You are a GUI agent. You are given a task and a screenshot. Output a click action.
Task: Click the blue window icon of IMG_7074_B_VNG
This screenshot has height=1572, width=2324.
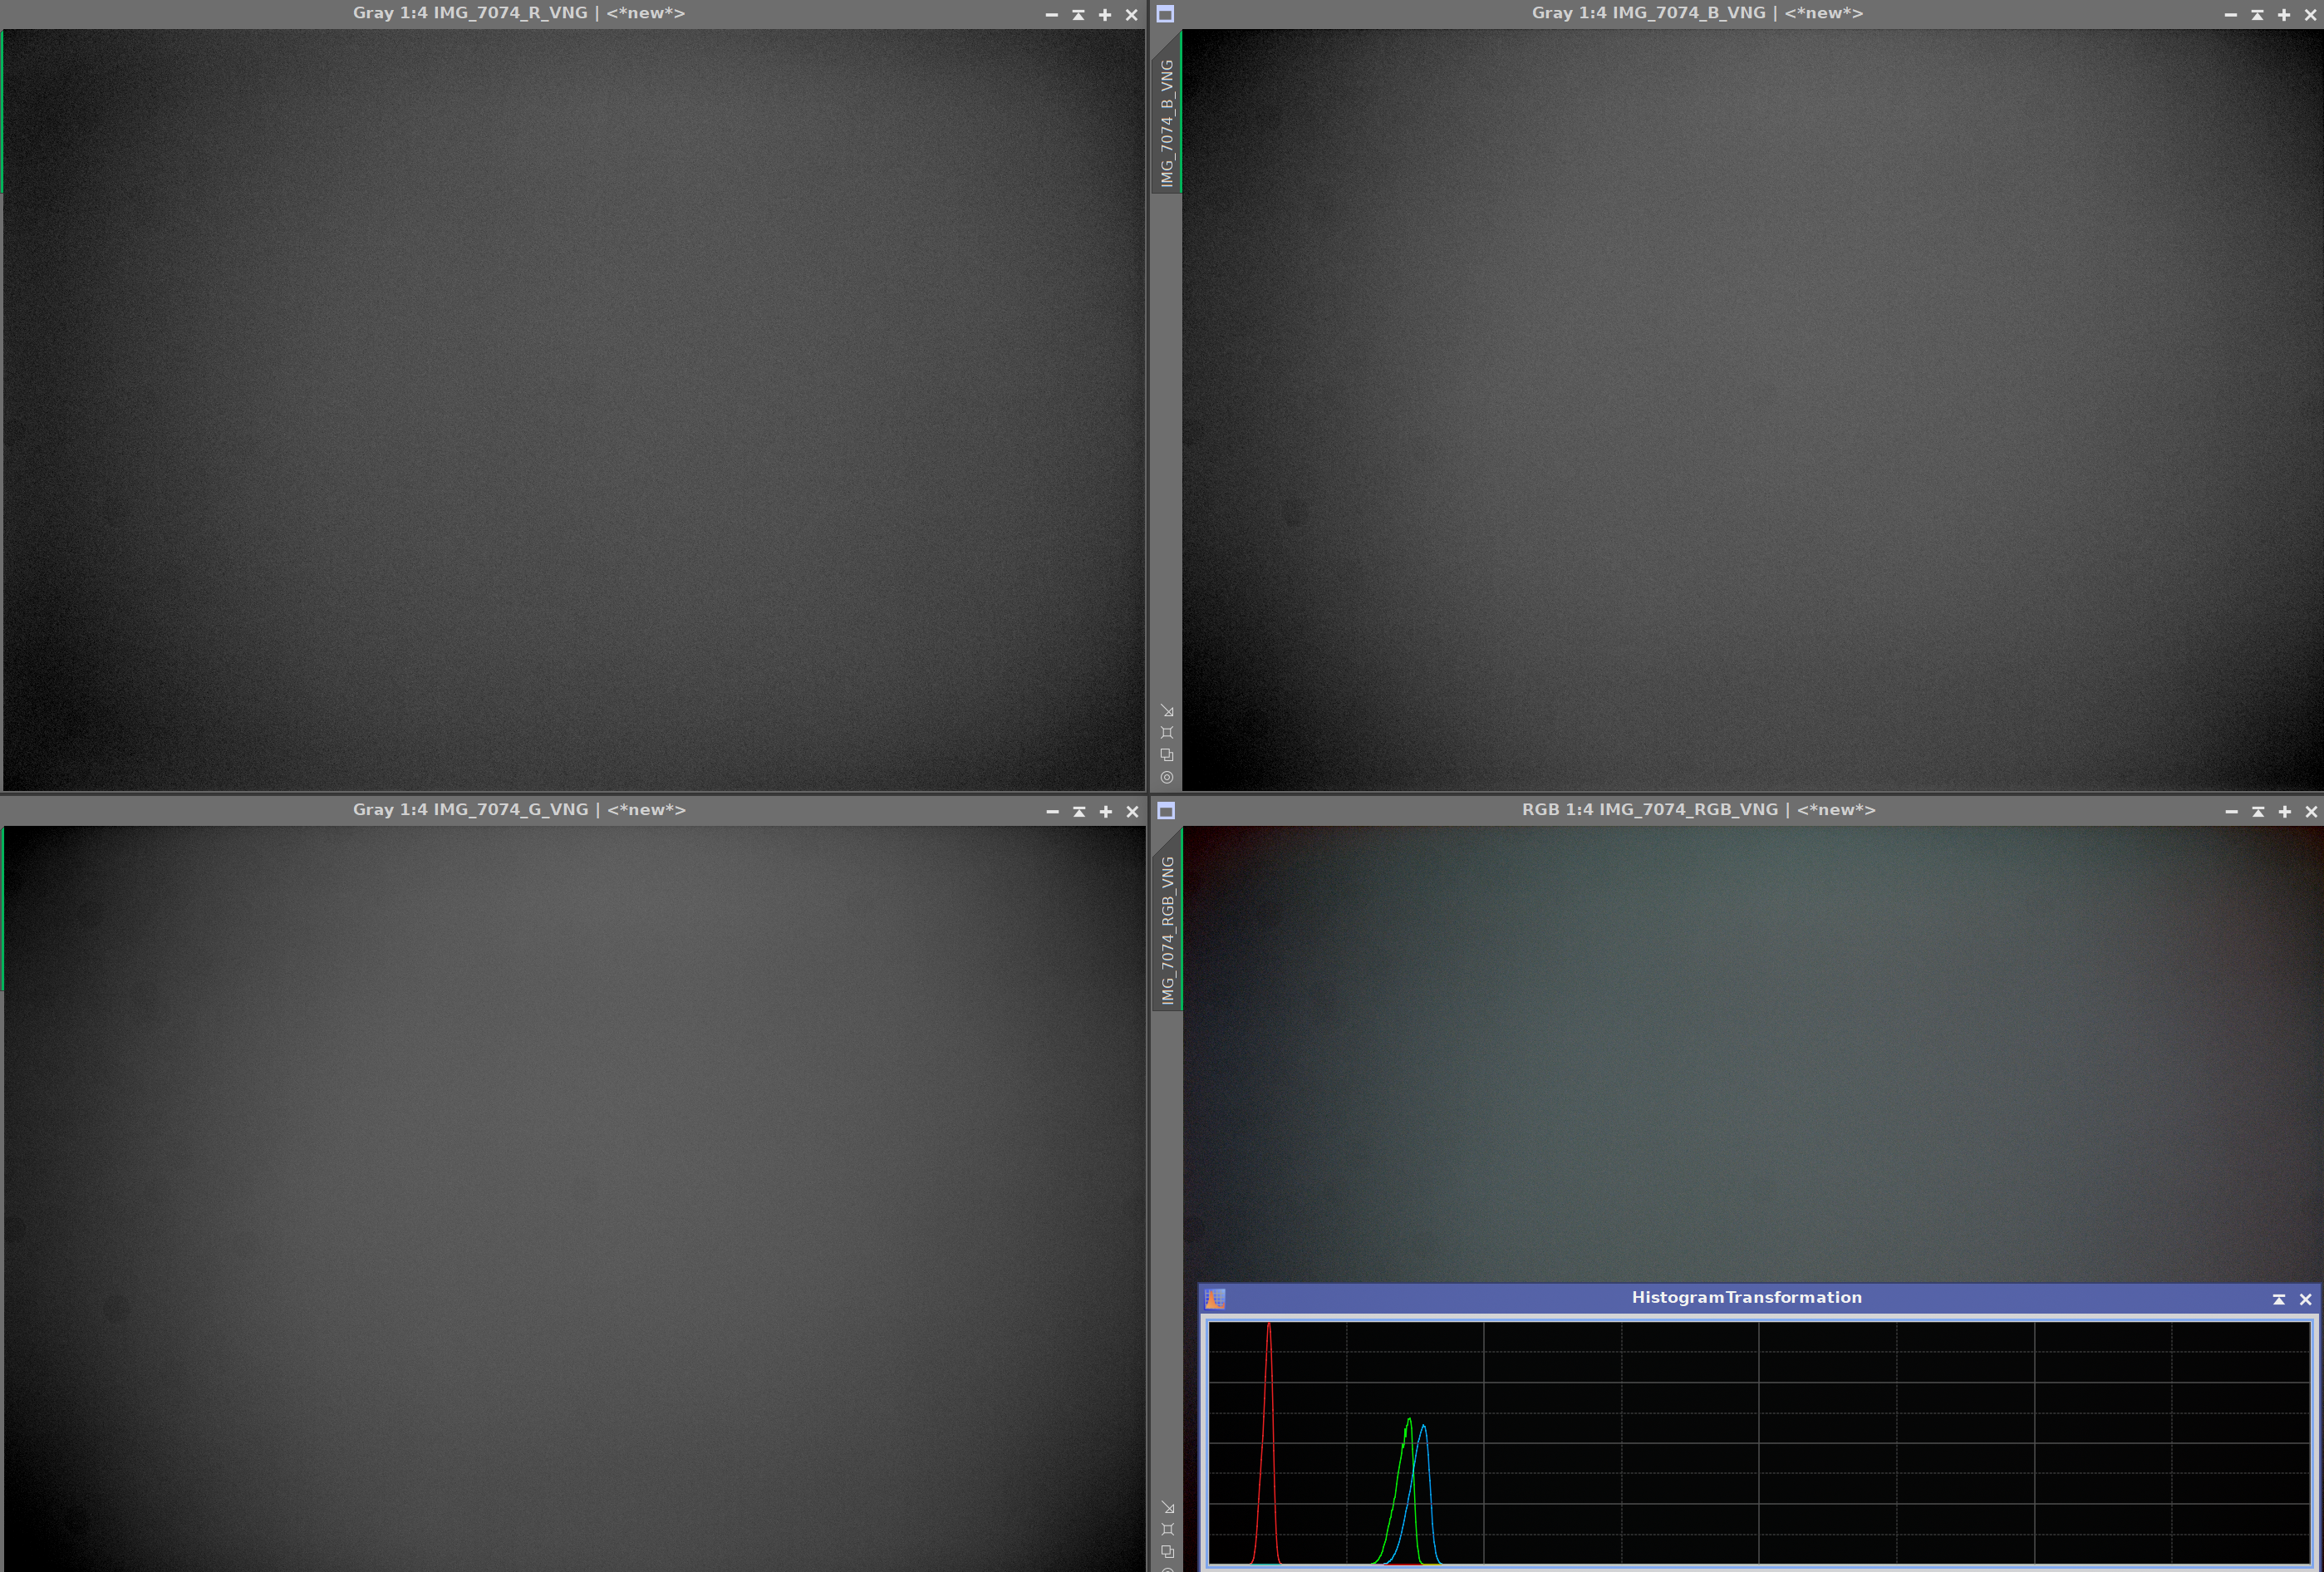(x=1165, y=14)
